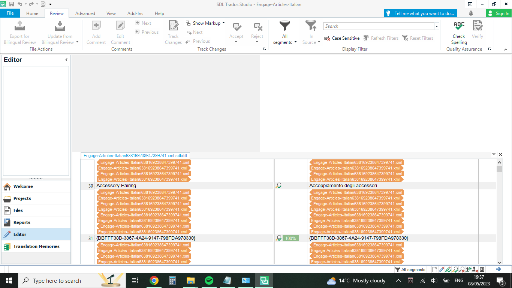Collapse the Editor navigation pane
The image size is (512, 288).
click(66, 60)
